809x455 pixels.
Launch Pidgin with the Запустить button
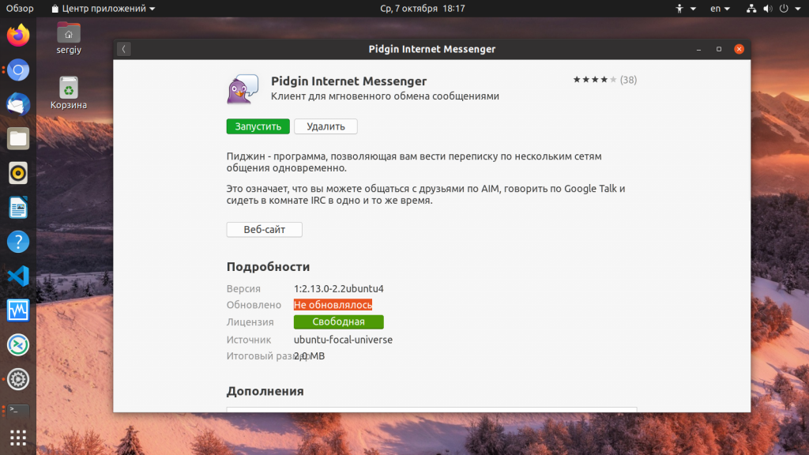(258, 126)
